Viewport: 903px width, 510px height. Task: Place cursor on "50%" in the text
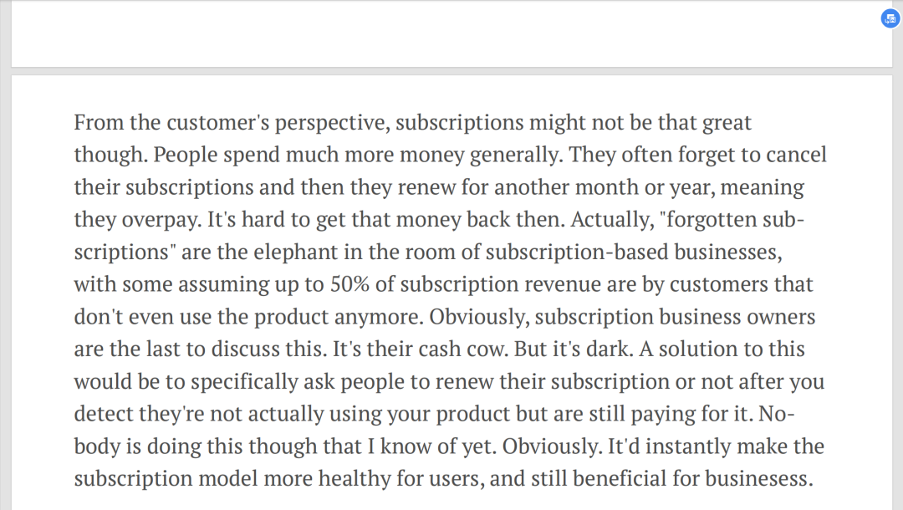349,284
